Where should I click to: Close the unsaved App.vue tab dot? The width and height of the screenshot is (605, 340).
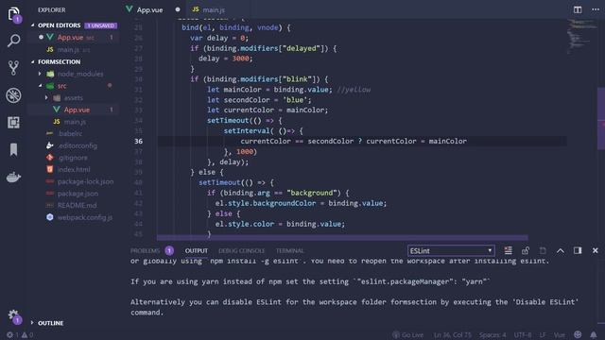point(178,9)
